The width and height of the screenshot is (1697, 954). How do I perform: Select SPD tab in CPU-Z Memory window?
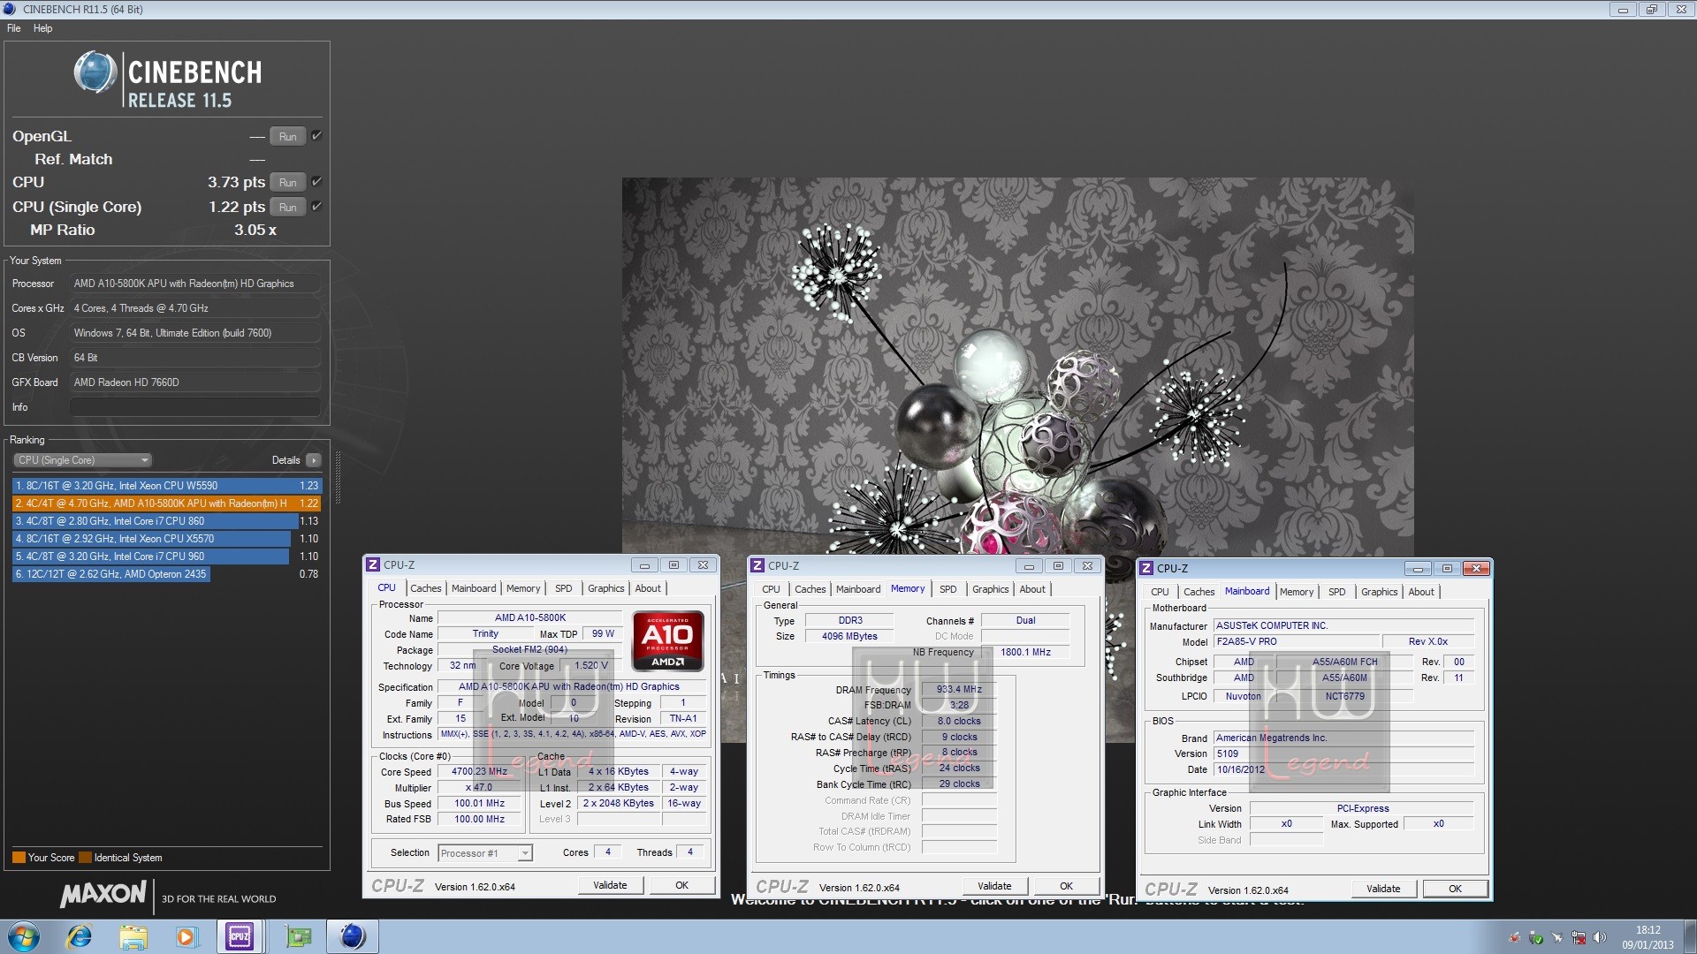tap(947, 589)
